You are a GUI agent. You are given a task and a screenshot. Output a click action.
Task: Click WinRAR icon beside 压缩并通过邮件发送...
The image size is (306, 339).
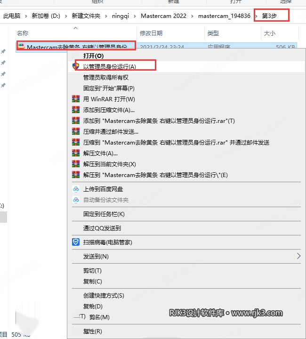pos(76,131)
